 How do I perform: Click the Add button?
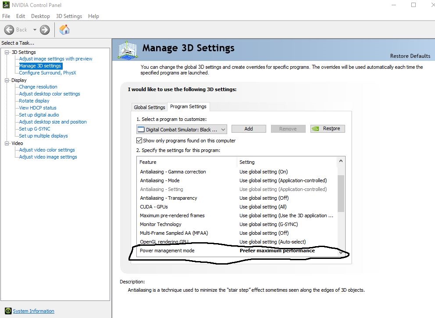(249, 129)
